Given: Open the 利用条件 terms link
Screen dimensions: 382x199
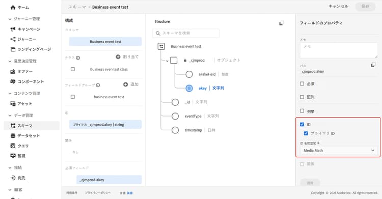Looking at the screenshot, I should pos(72,193).
